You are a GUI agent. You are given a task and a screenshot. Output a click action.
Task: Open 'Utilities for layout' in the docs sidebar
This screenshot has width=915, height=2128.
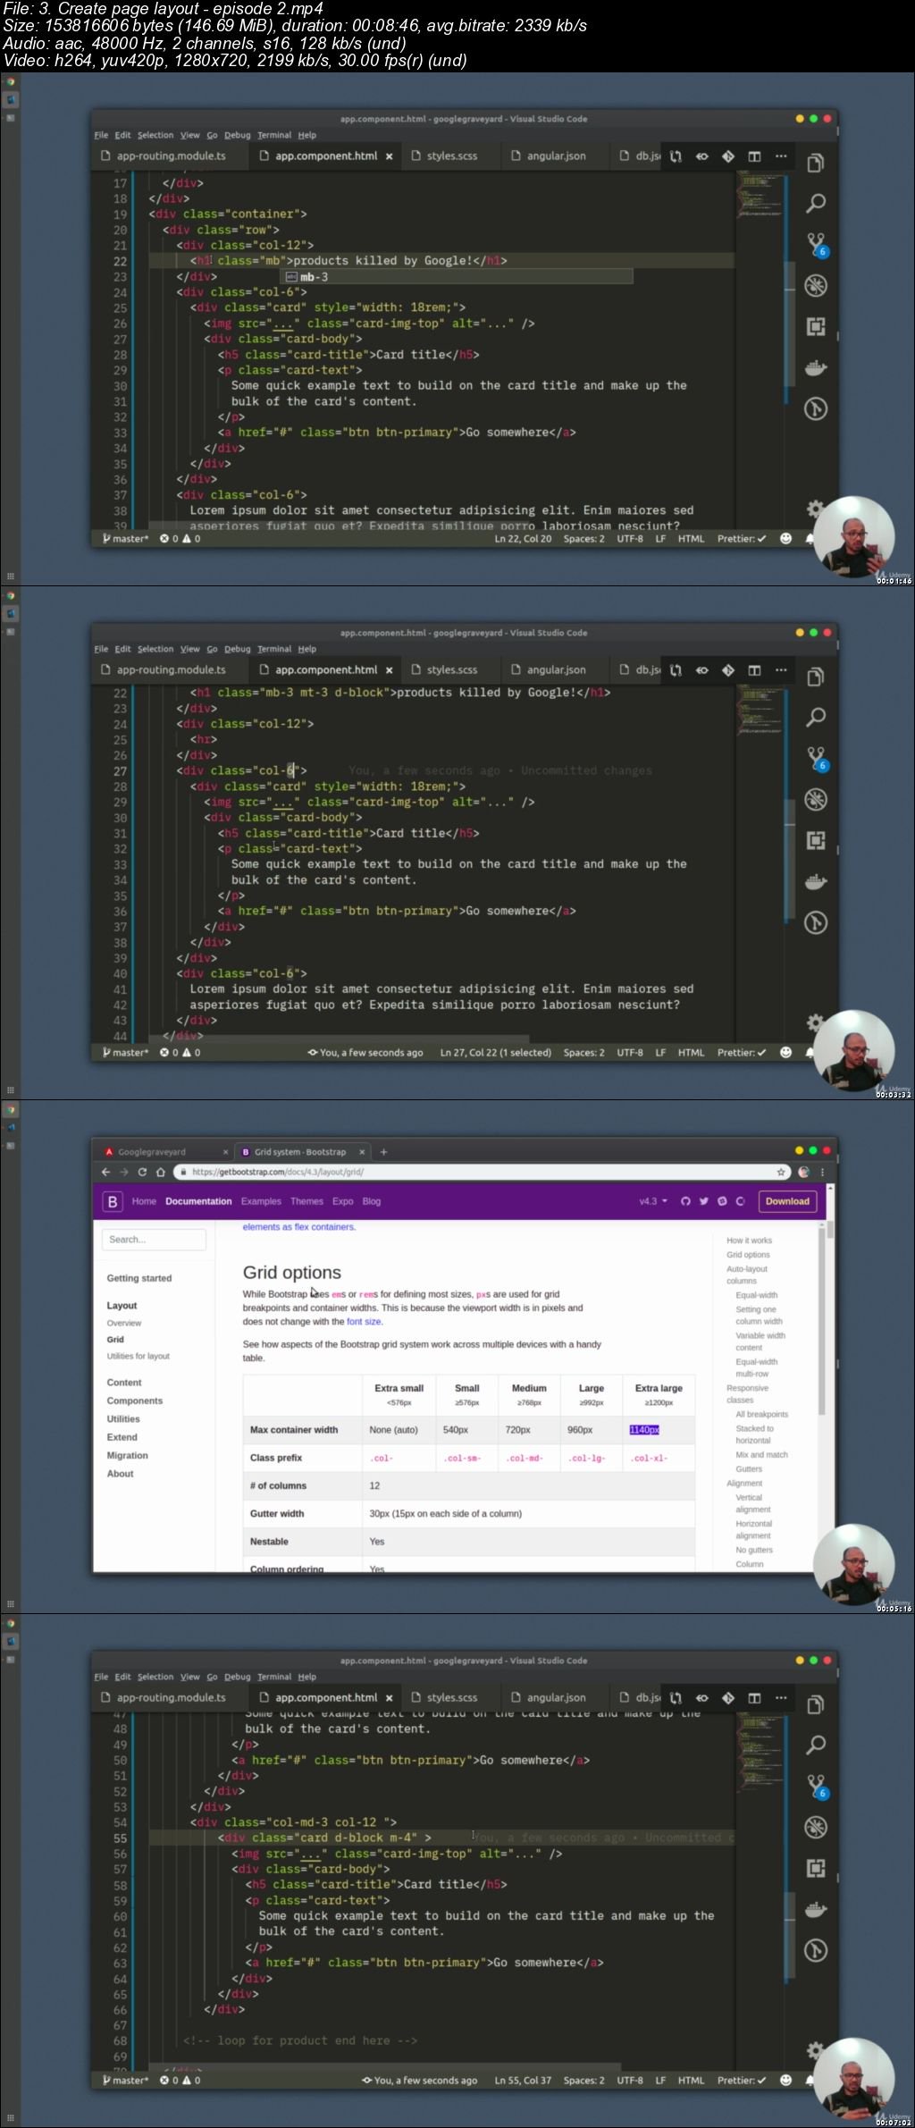point(139,1356)
